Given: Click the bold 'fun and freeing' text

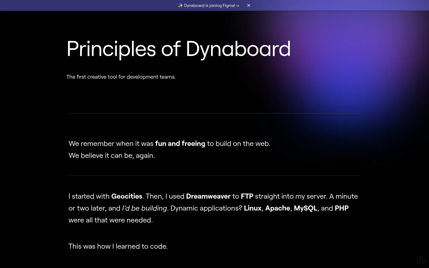Looking at the screenshot, I should click(180, 144).
